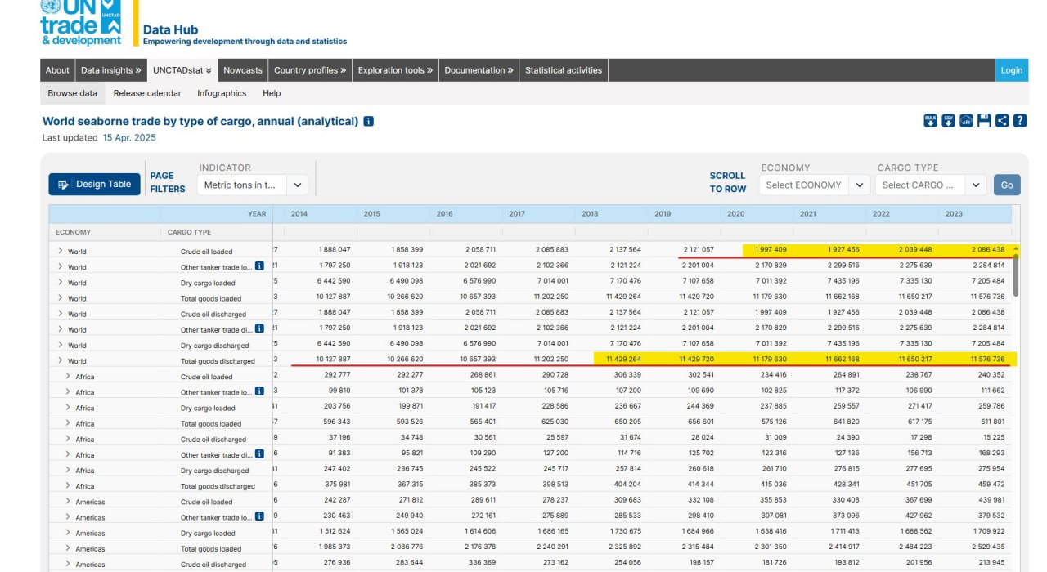Click the share icon
This screenshot has width=1047, height=572.
1002,121
